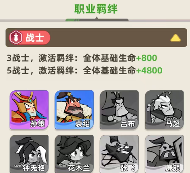Select the 袁绍 hero portrait
Screen dimensions: 190x173
pyautogui.click(x=74, y=110)
